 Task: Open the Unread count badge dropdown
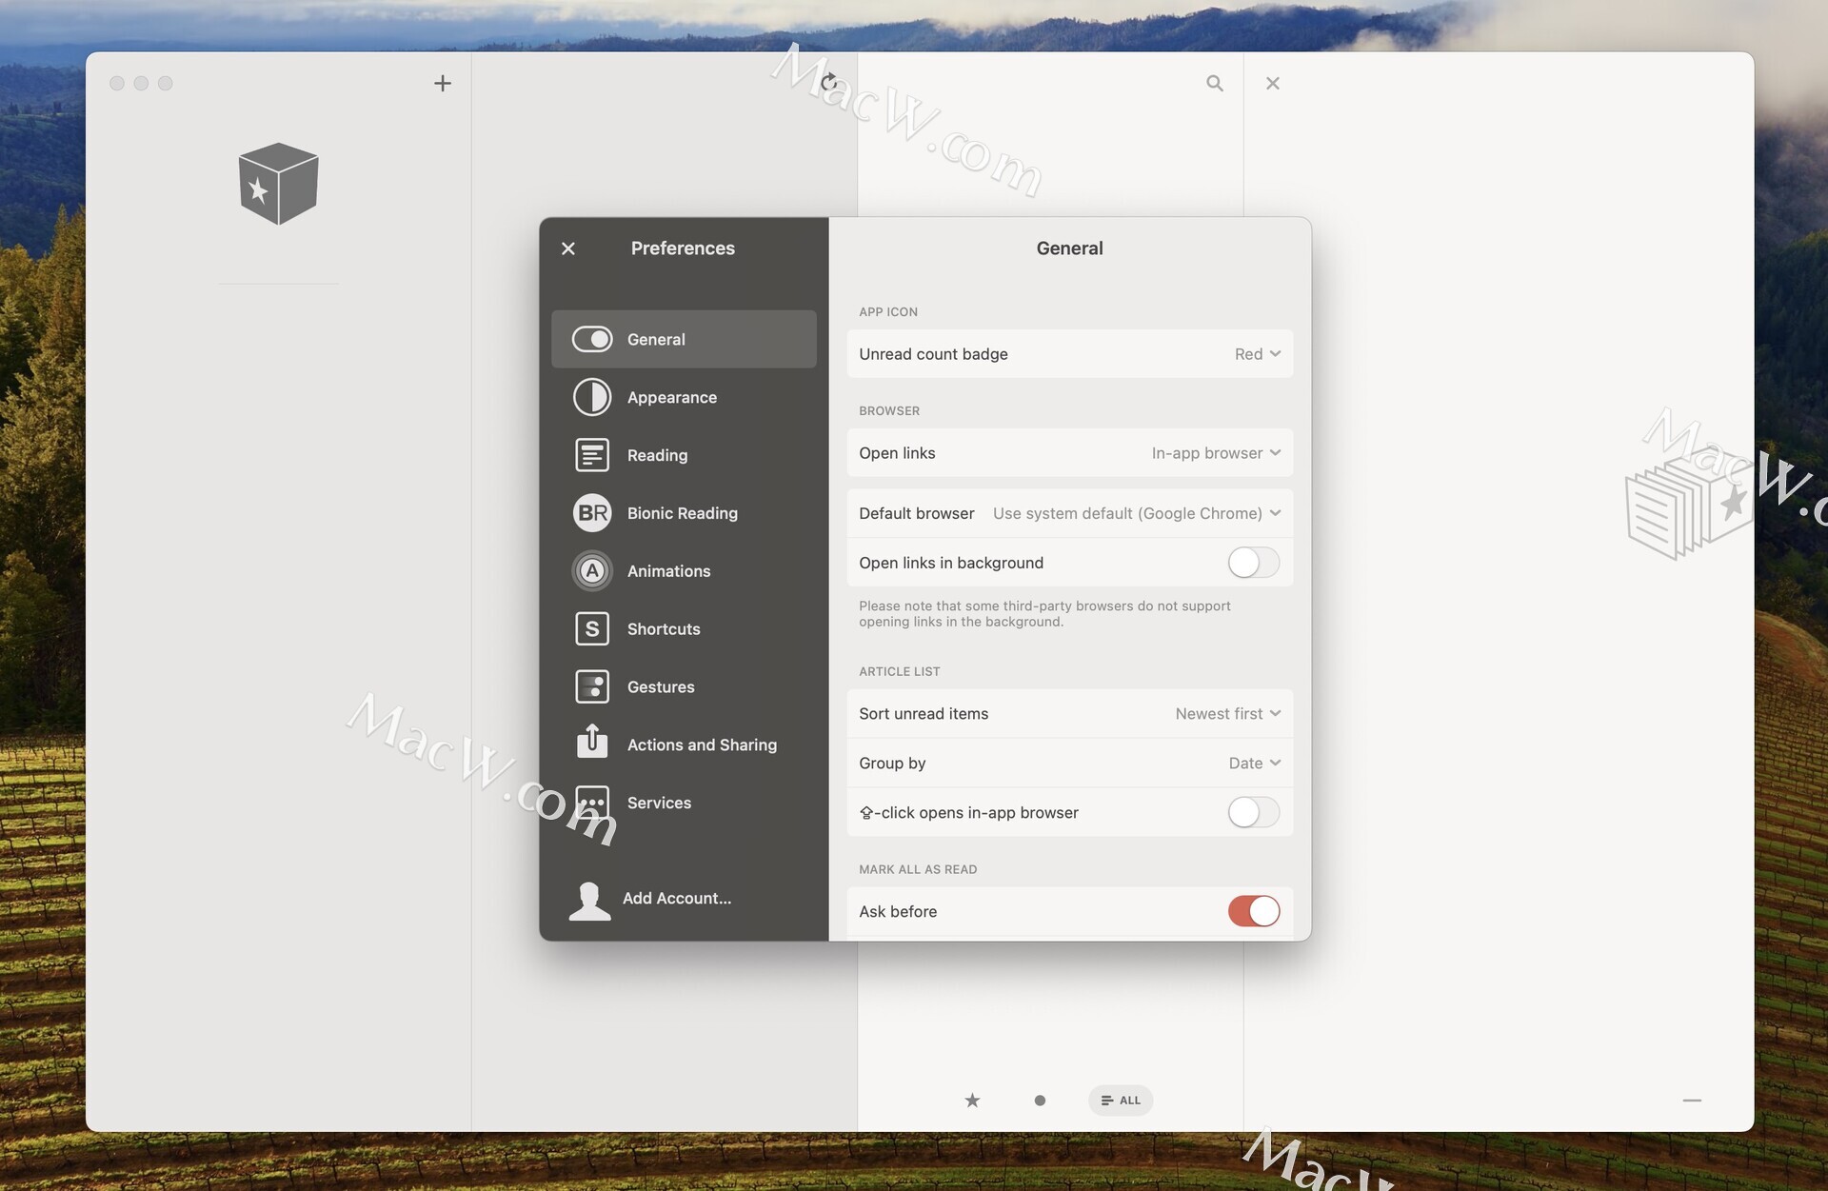point(1258,354)
